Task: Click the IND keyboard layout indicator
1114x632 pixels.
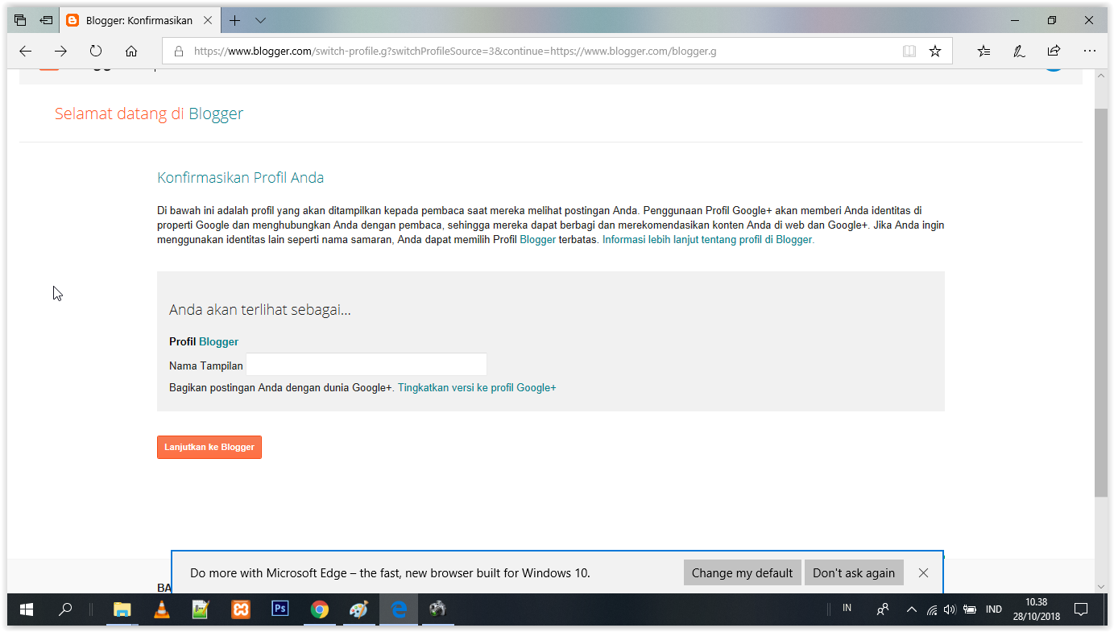Action: [x=994, y=609]
